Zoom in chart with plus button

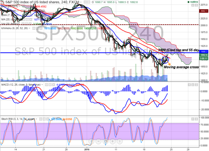(113, 141)
